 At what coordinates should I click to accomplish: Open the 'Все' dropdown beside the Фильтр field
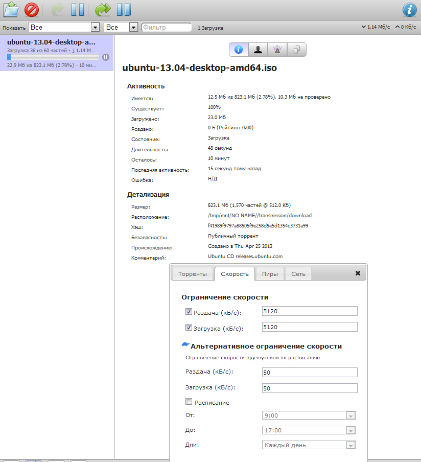(x=121, y=28)
